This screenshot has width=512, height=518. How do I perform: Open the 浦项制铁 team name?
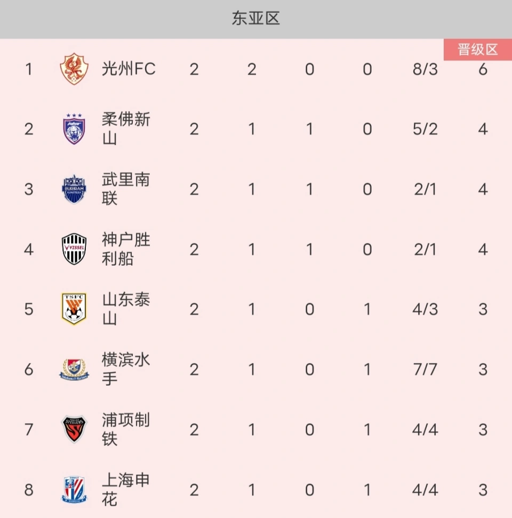[126, 429]
